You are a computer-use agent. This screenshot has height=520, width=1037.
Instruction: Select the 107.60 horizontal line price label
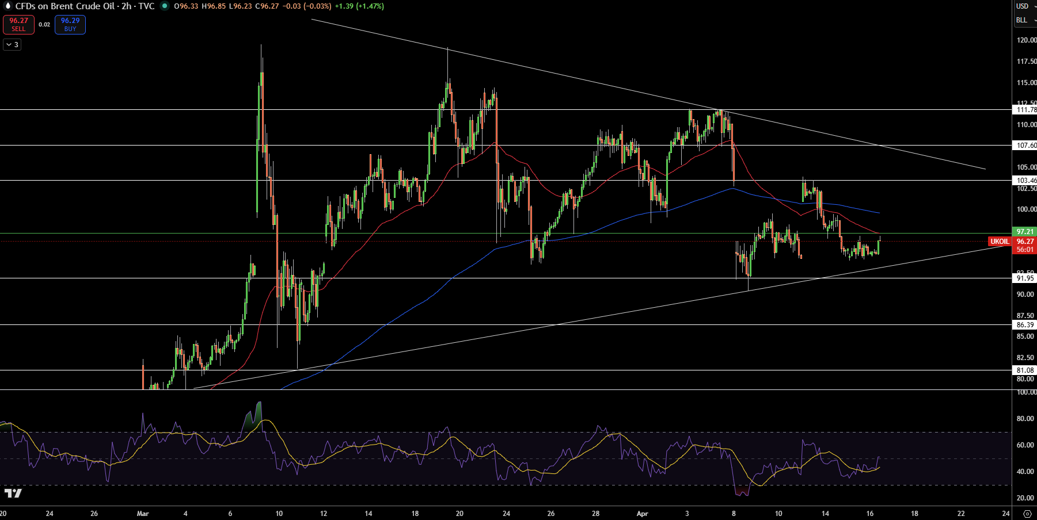[1025, 146]
